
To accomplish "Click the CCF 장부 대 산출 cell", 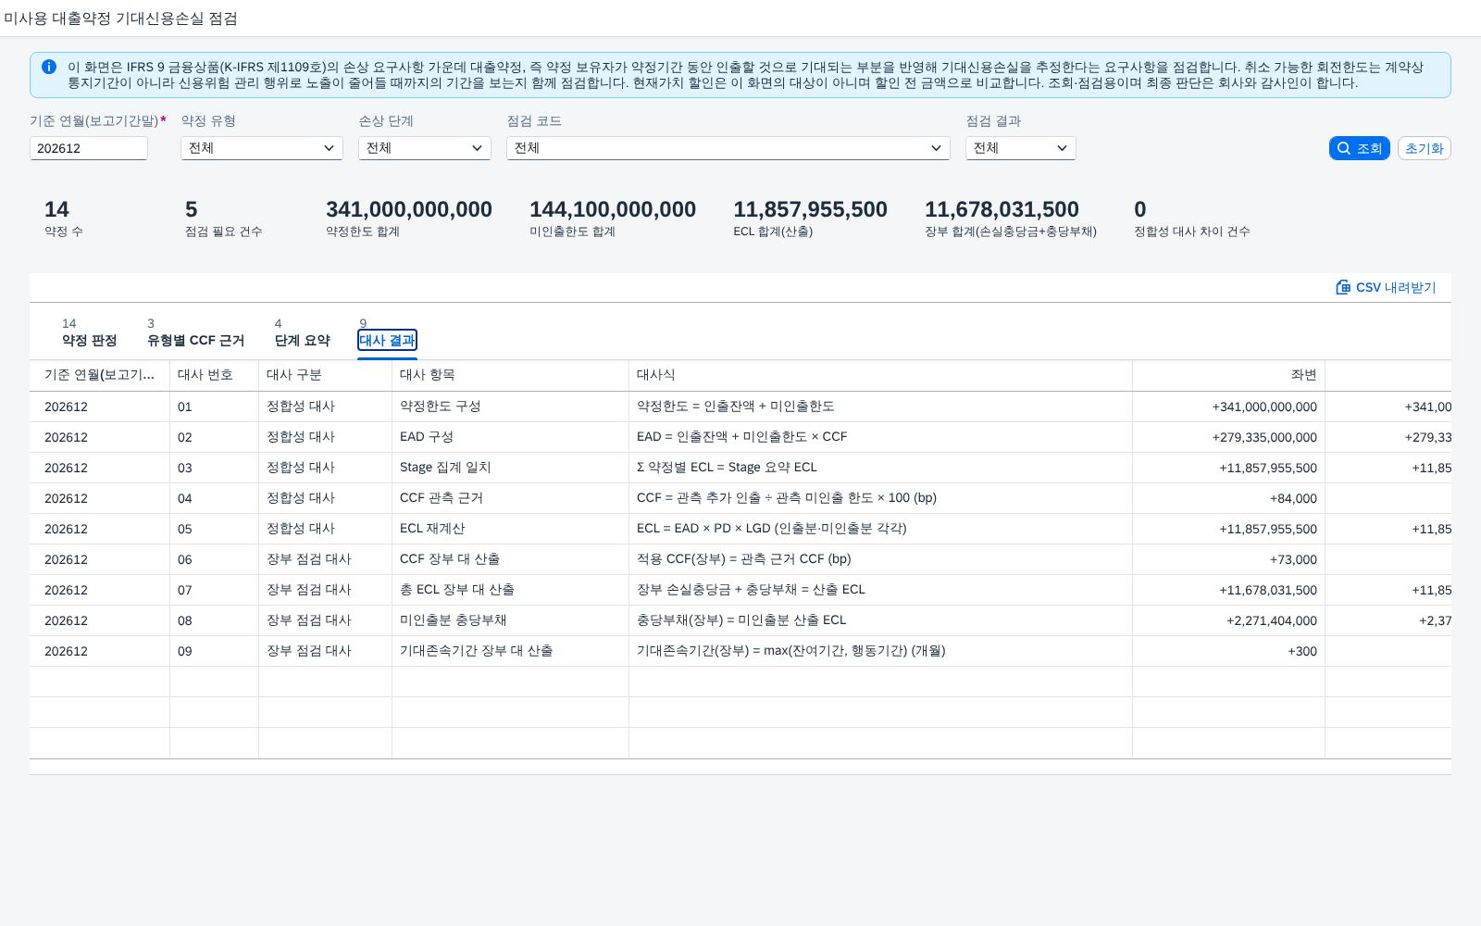I will point(510,559).
